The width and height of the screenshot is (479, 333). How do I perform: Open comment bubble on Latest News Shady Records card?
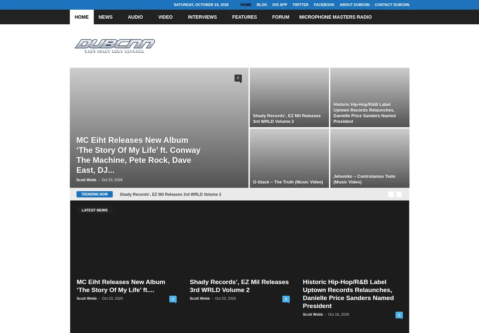(x=286, y=299)
